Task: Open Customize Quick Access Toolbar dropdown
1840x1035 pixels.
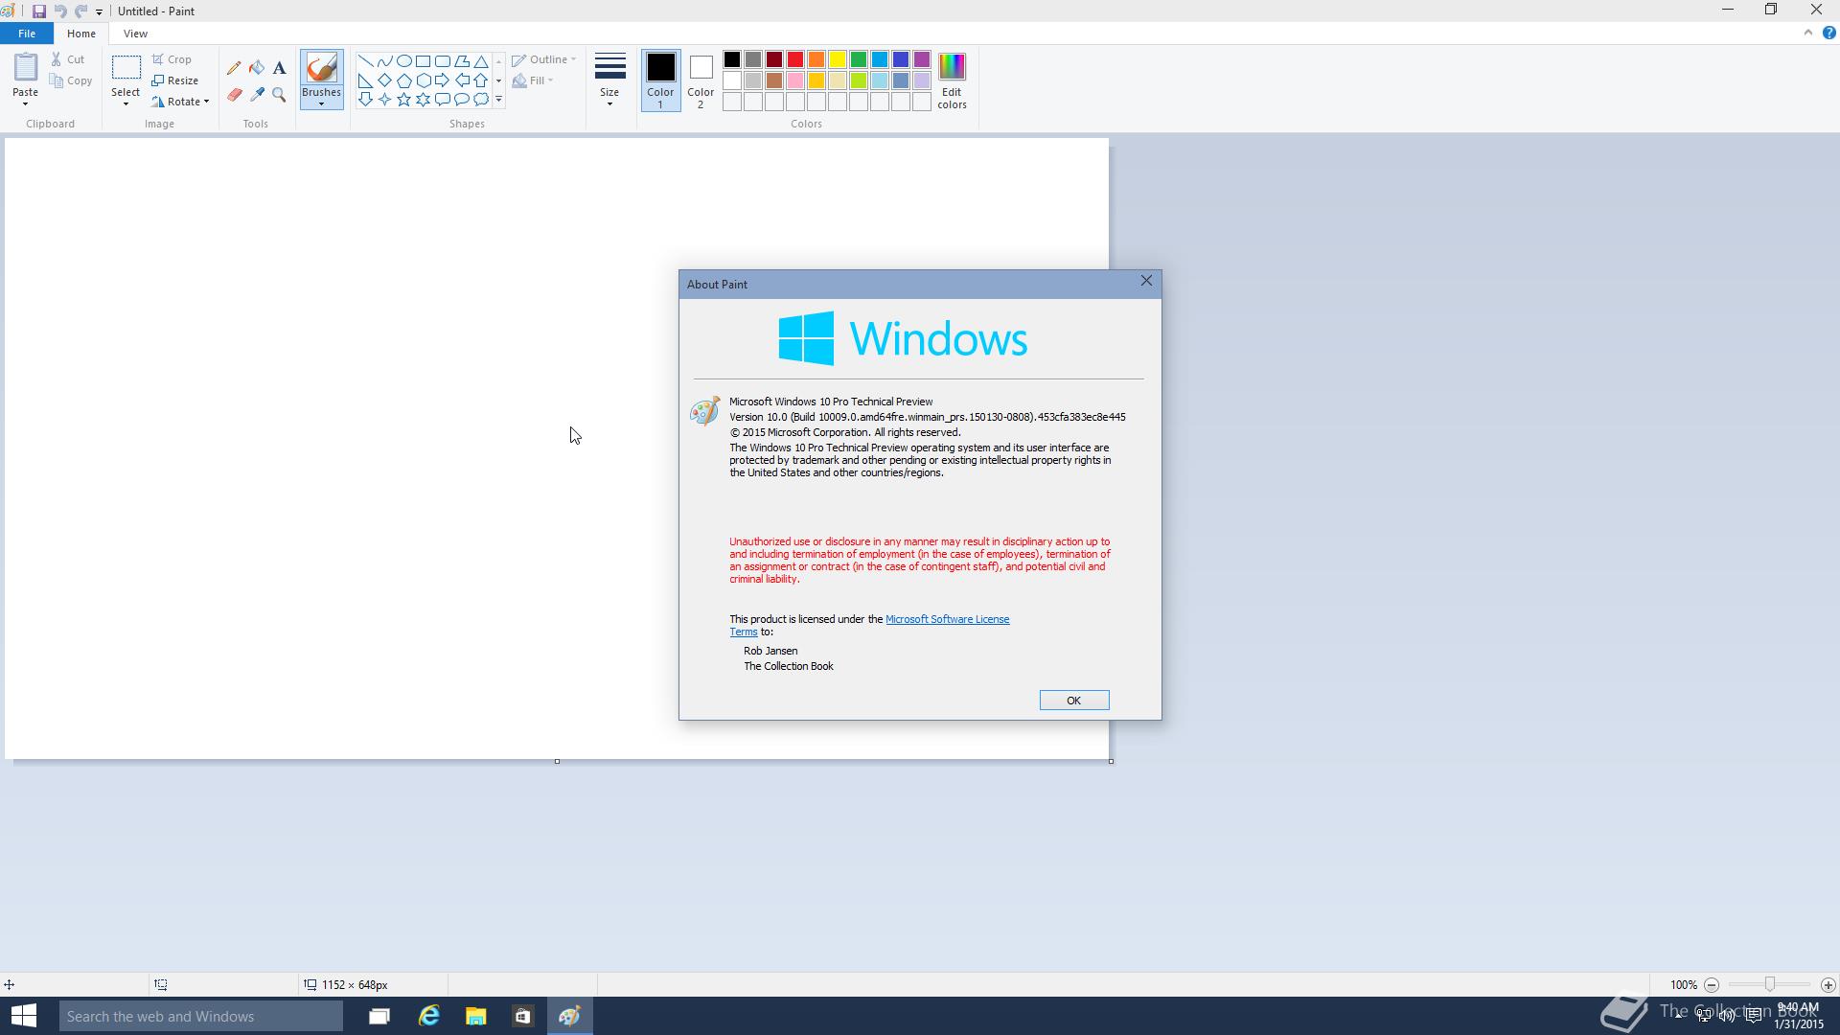Action: coord(99,11)
